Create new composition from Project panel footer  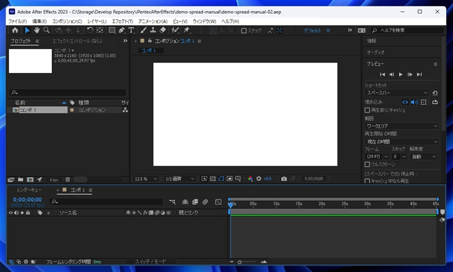pyautogui.click(x=30, y=179)
